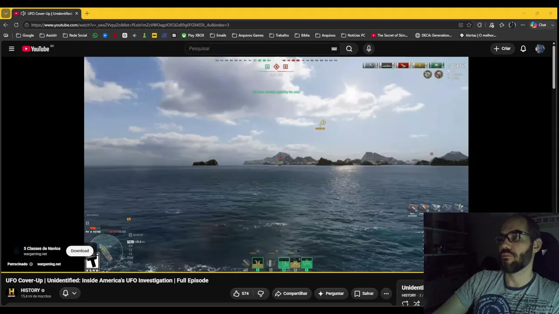Open the Notícias PC bookmarks folder
This screenshot has height=314, width=559.
point(353,35)
